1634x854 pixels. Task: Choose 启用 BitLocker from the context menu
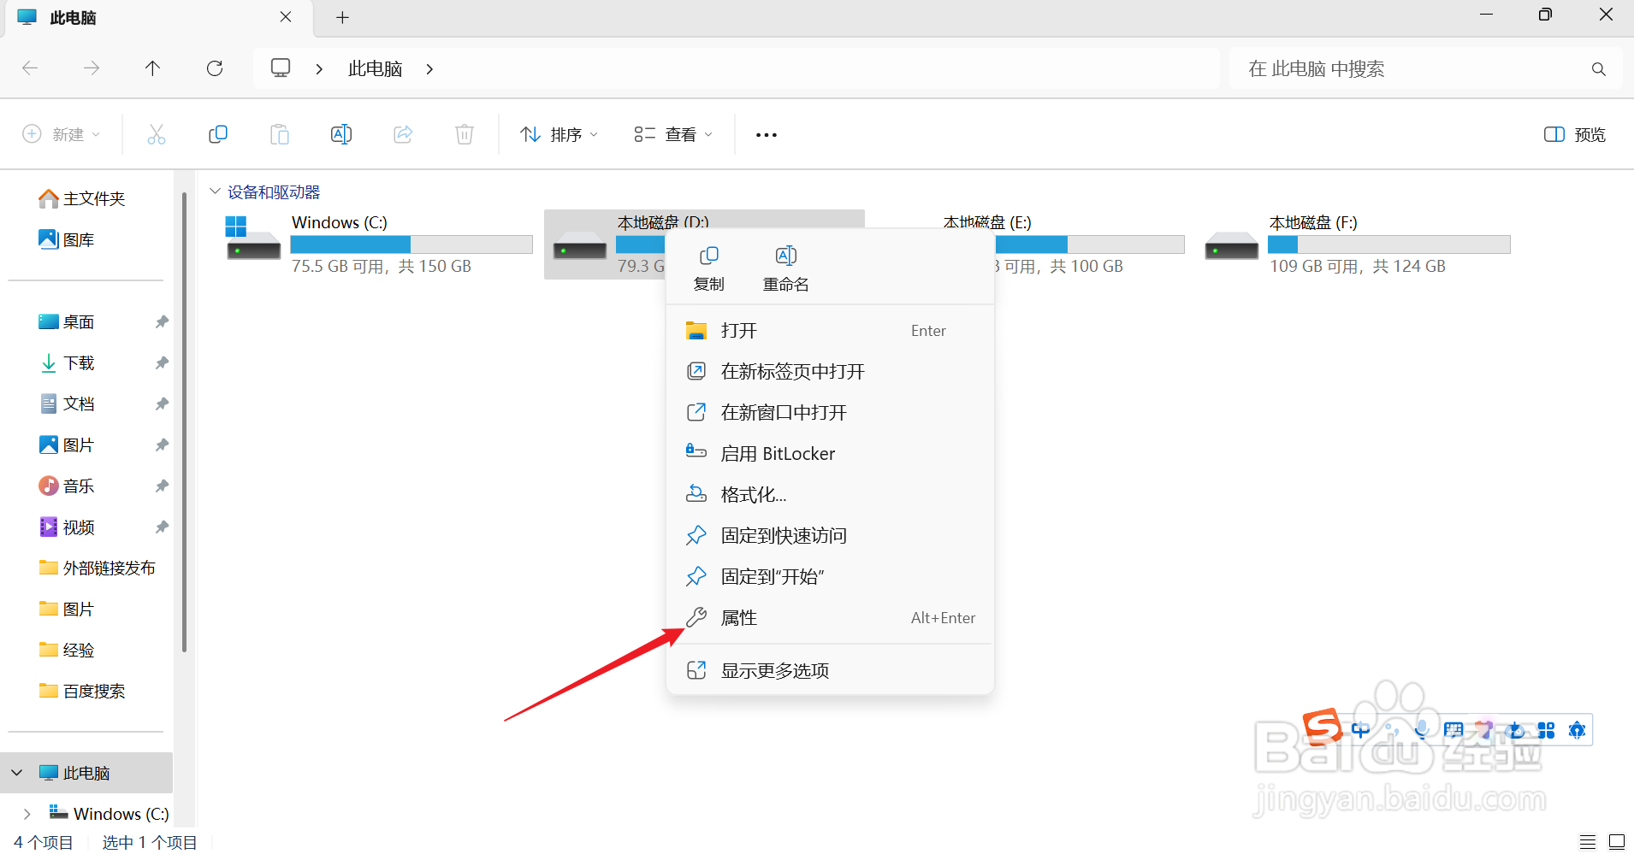click(x=778, y=453)
